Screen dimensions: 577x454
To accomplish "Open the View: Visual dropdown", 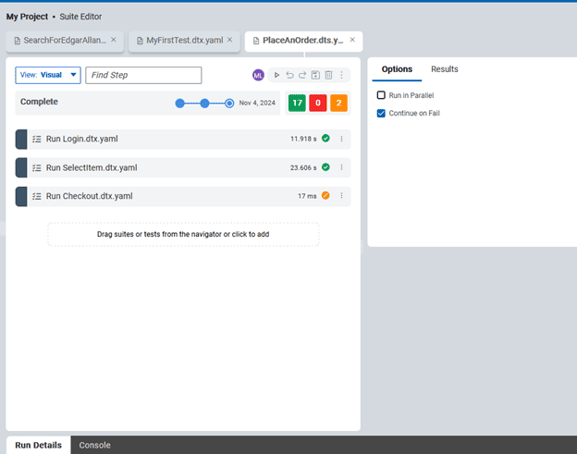I will [48, 75].
